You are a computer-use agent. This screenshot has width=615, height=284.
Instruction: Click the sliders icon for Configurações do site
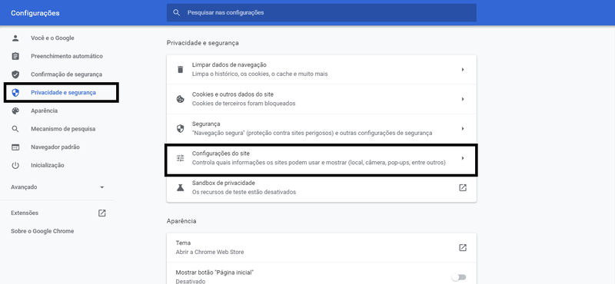(180, 158)
